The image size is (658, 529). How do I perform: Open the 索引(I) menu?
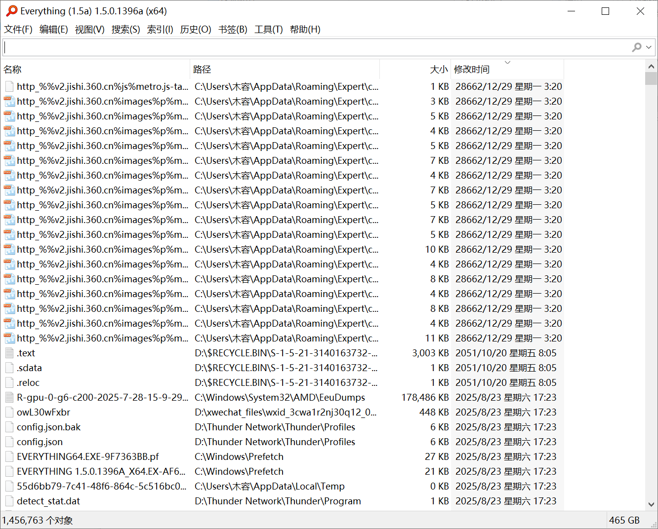point(160,30)
